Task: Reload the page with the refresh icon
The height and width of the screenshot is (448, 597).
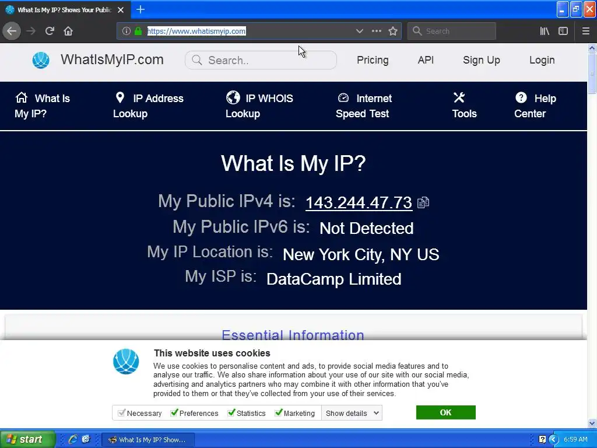Action: (x=50, y=31)
